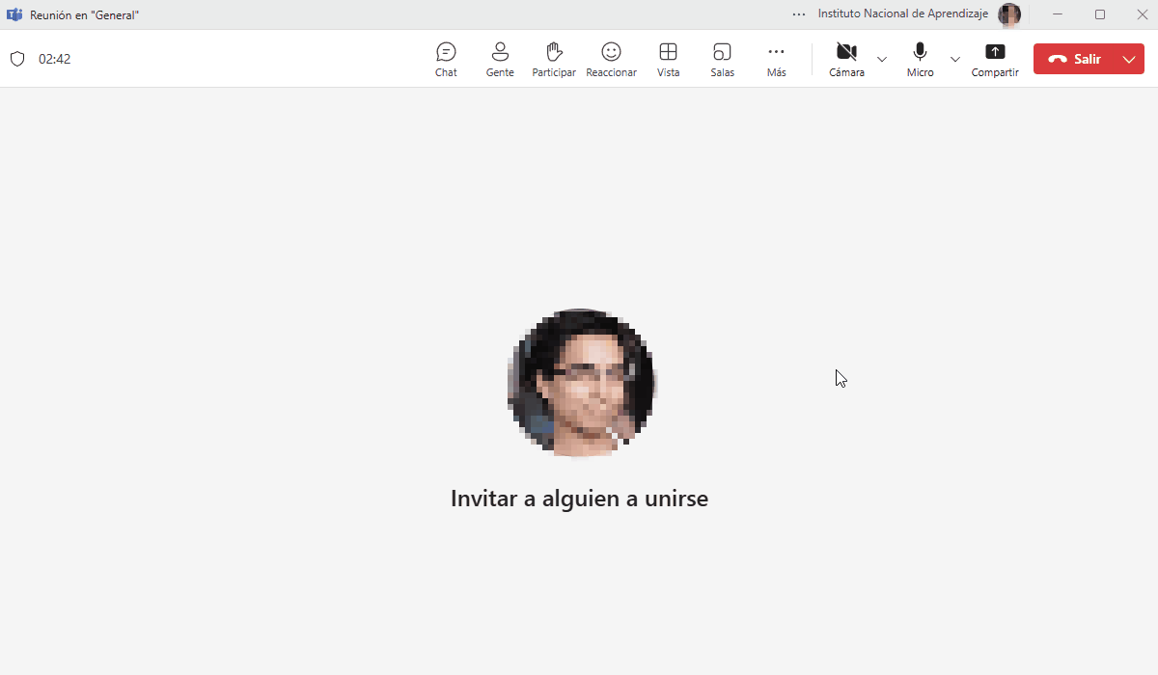This screenshot has height=675, width=1158.
Task: Open the title bar ellipsis settings menu
Action: click(798, 14)
